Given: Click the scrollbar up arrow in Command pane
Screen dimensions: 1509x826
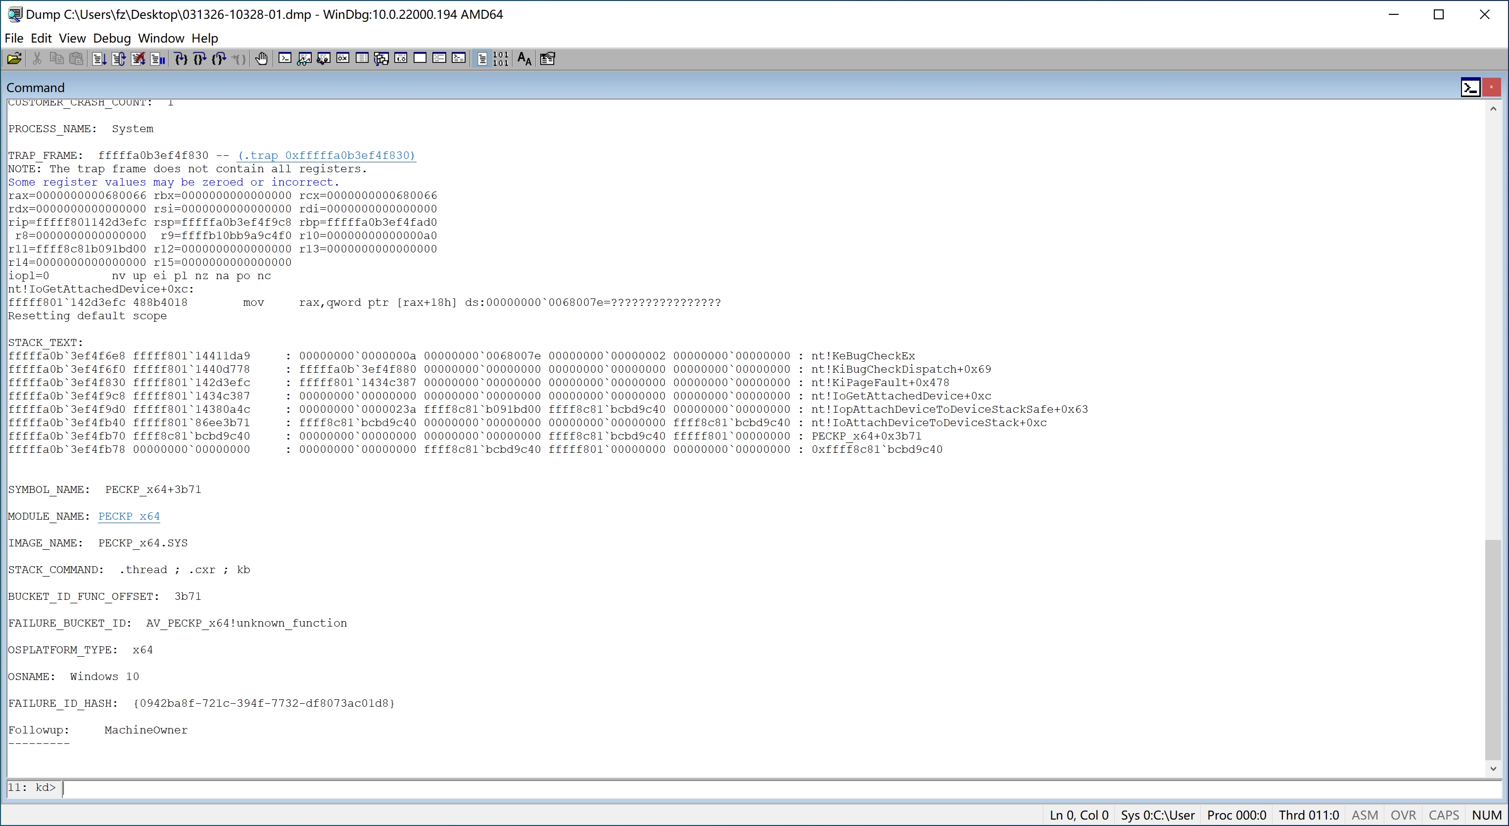Looking at the screenshot, I should pos(1493,108).
